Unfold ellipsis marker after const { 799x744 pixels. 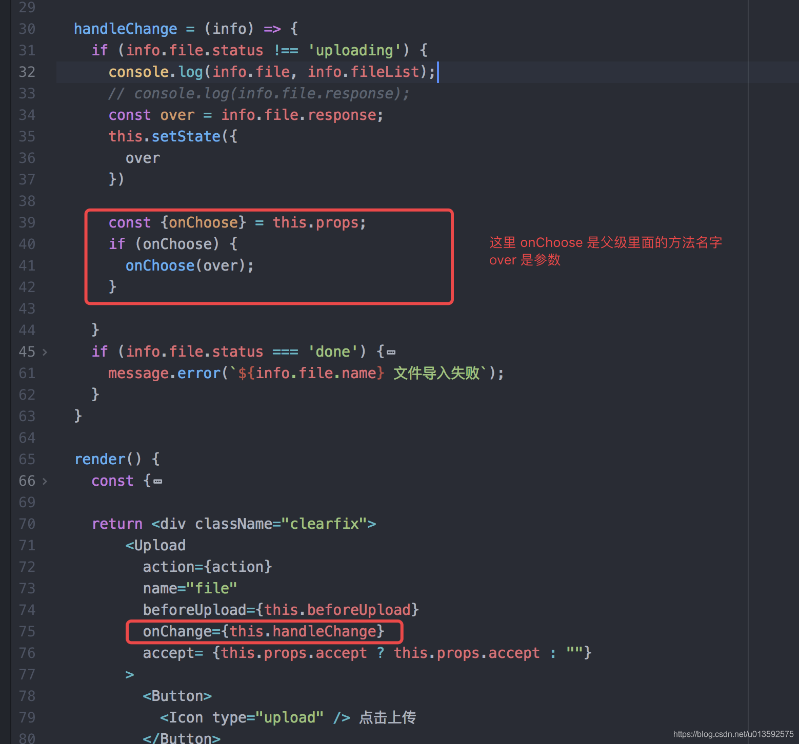click(x=158, y=482)
